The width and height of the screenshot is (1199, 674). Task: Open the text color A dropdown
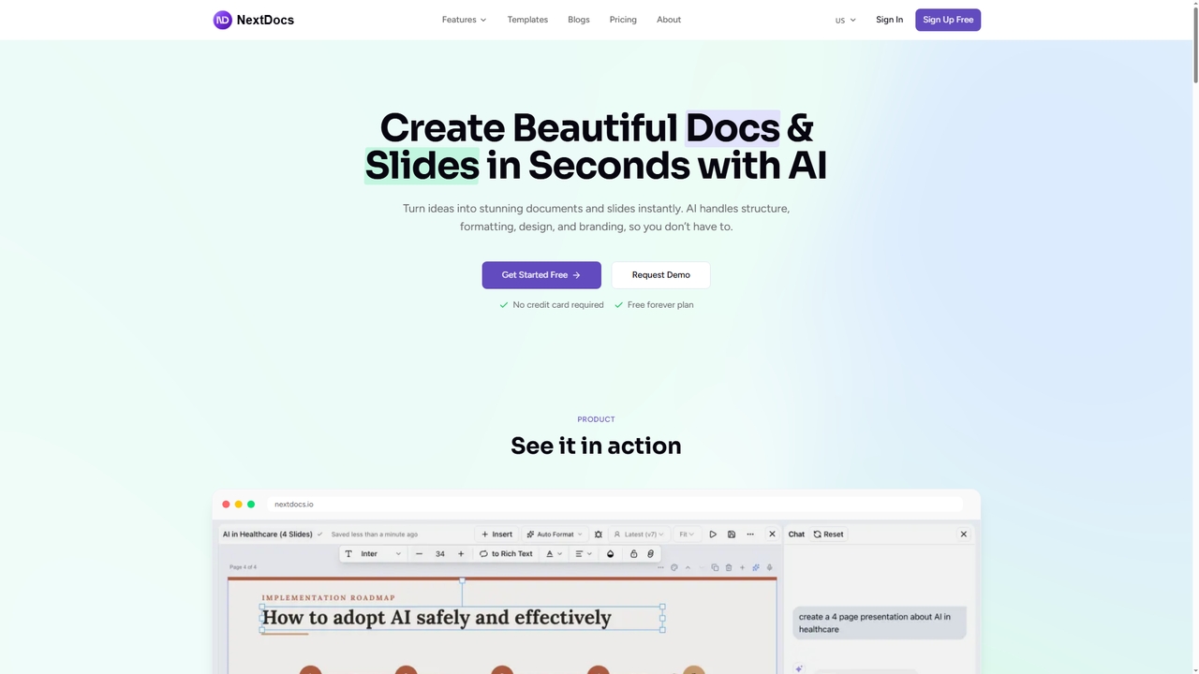click(555, 554)
